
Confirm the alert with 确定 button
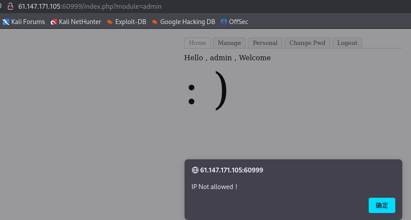(382, 205)
